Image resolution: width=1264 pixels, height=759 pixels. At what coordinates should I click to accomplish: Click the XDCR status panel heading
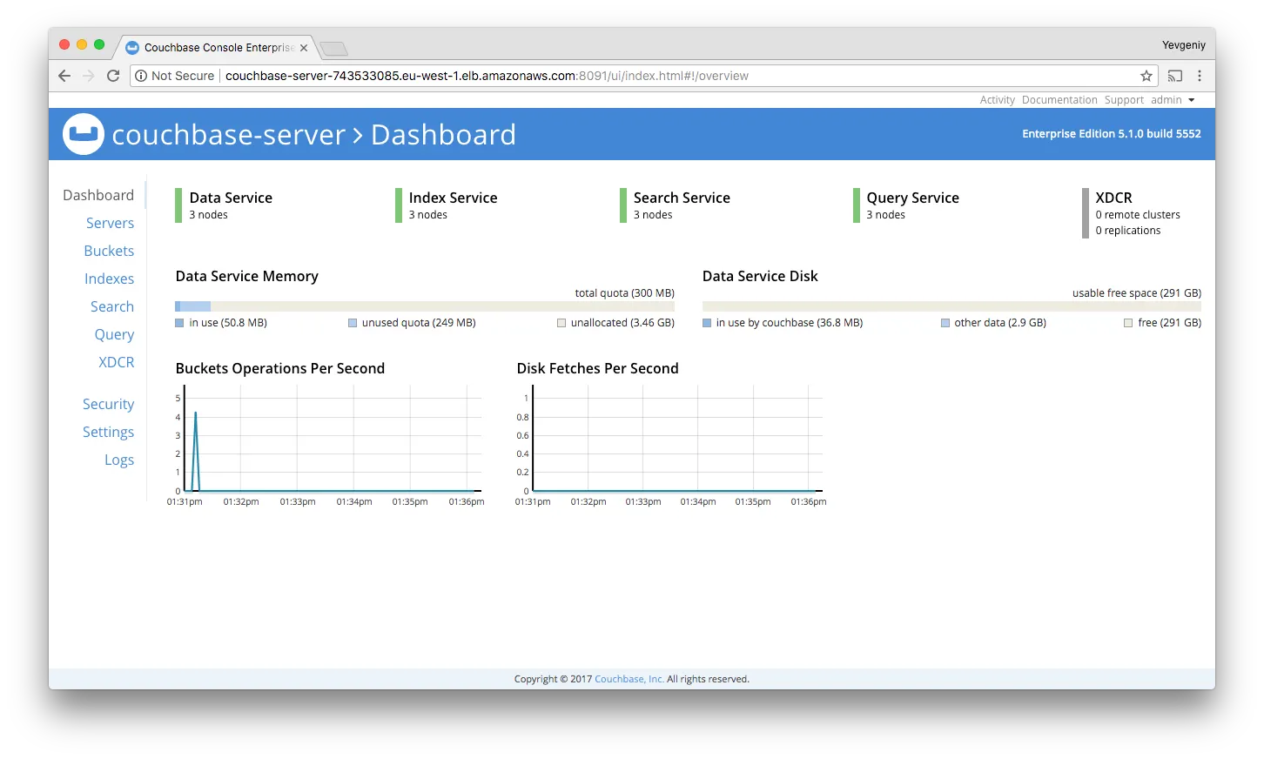tap(1113, 198)
